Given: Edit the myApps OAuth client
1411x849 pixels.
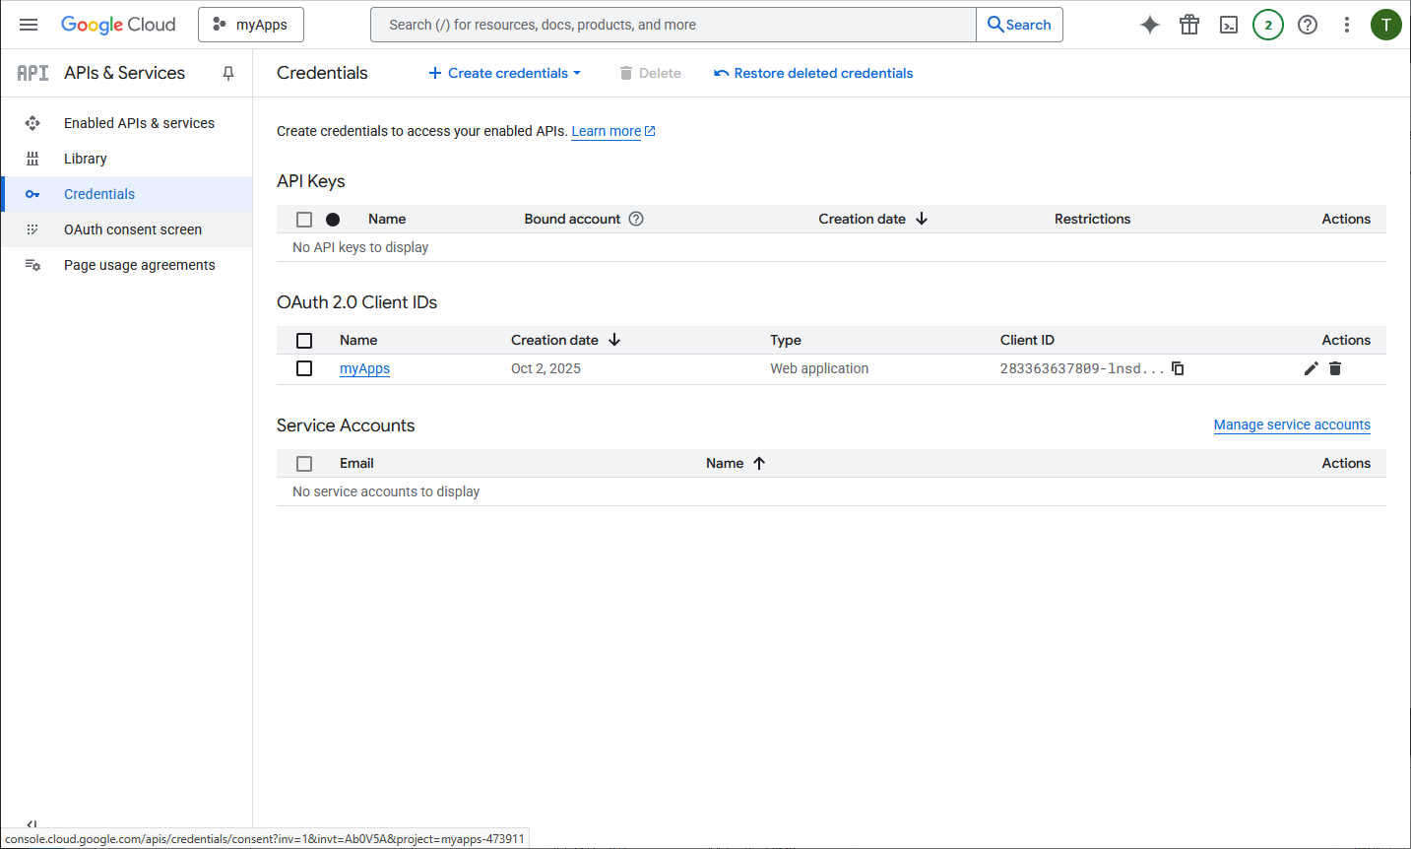Looking at the screenshot, I should click(1311, 368).
